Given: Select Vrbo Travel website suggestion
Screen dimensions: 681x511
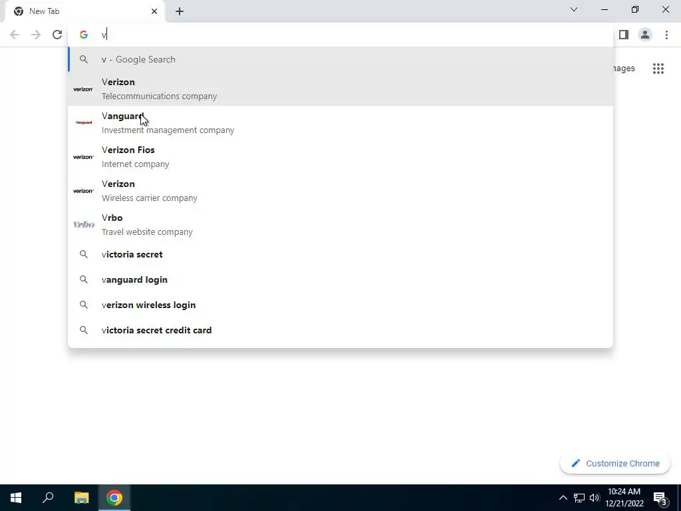Looking at the screenshot, I should click(x=340, y=224).
